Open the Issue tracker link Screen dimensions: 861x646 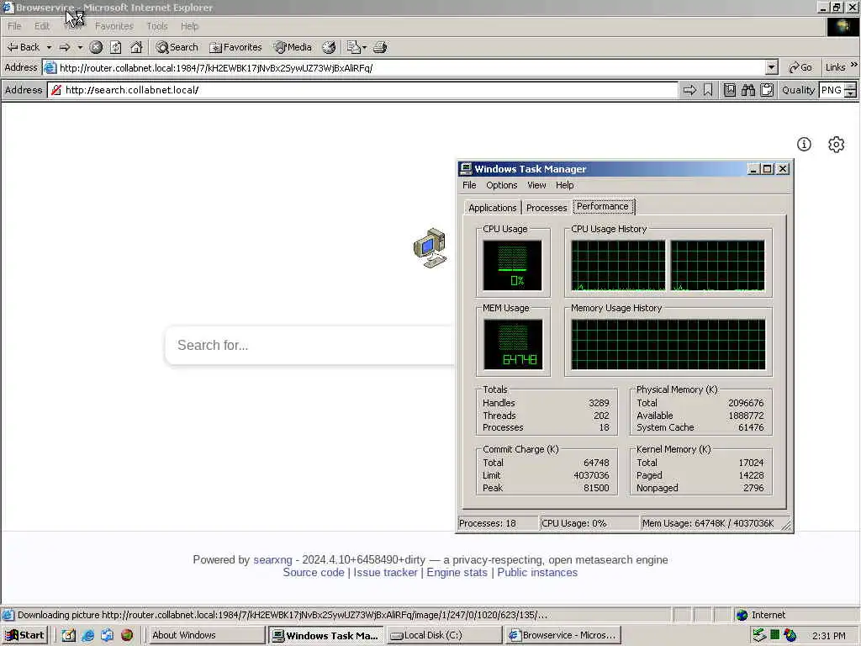(385, 572)
